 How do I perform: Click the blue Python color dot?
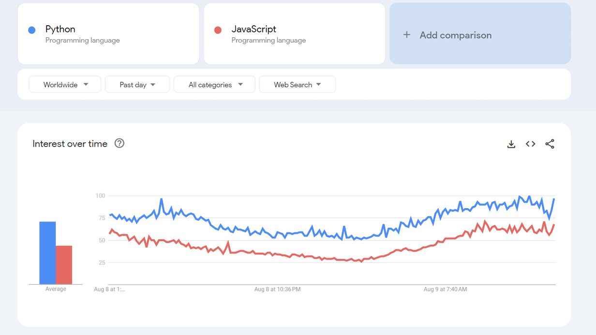32,30
